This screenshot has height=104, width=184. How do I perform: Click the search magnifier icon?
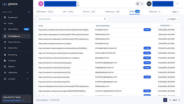(105, 19)
